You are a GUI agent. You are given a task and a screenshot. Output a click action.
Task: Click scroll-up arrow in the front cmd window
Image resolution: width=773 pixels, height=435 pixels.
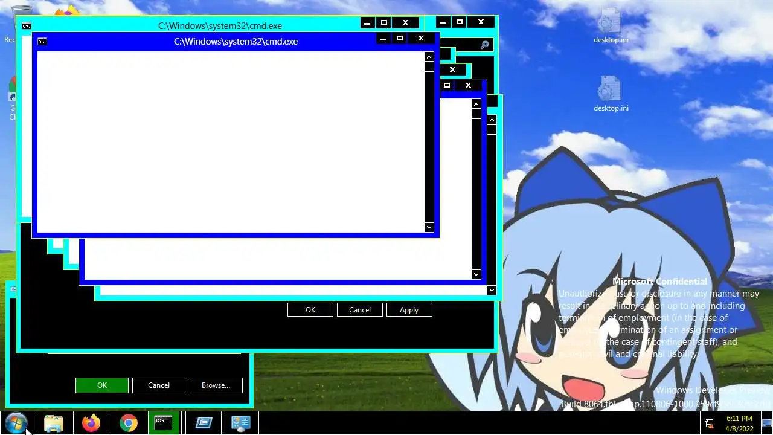pyautogui.click(x=429, y=57)
